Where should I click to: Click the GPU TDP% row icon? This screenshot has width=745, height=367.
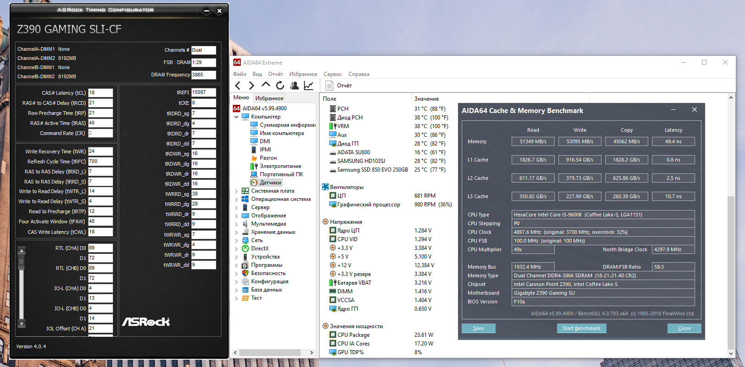pos(333,352)
